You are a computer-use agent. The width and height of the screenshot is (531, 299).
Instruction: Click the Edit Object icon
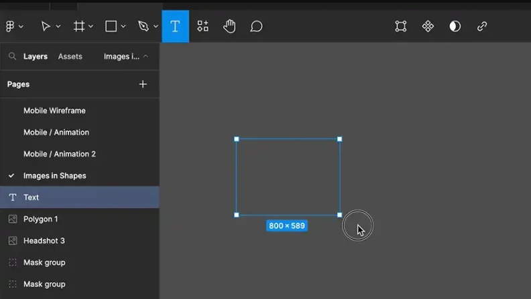(401, 26)
